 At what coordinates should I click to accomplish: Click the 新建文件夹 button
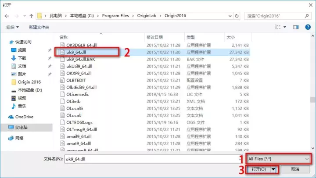39,27
